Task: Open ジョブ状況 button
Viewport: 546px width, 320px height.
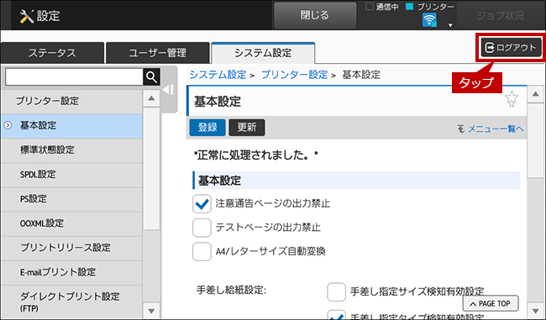Action: coord(500,15)
